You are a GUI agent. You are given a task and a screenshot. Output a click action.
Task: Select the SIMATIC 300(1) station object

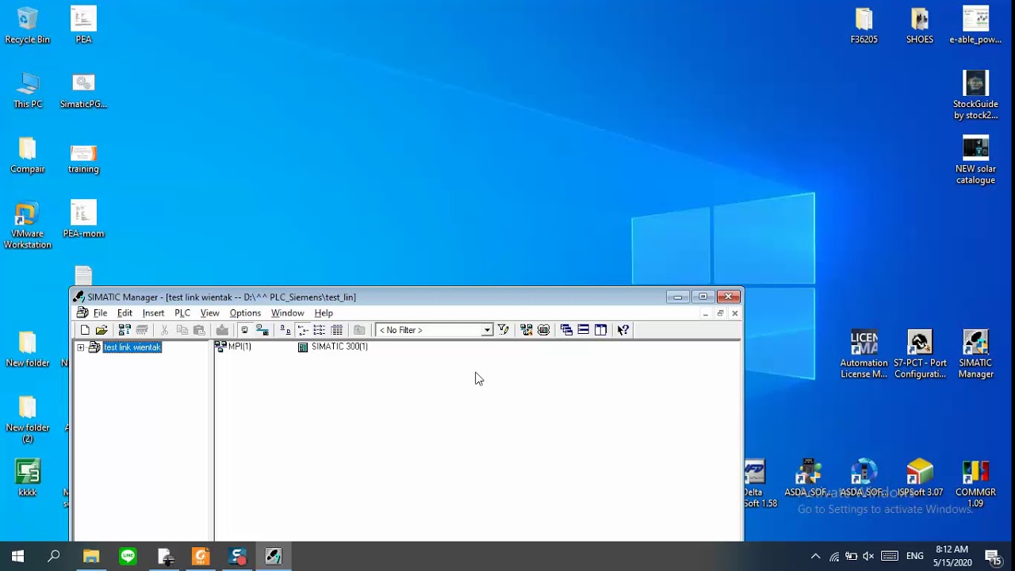[332, 347]
